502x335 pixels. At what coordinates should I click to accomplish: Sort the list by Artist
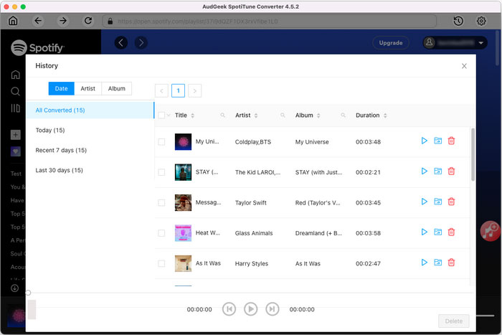(x=256, y=115)
